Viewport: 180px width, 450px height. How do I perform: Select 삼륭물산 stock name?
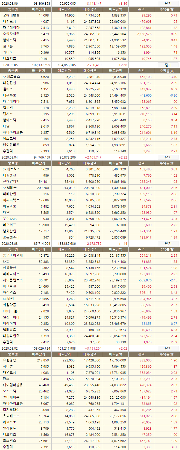click(x=10, y=268)
